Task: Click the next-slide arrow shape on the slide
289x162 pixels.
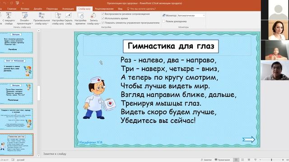Action: point(249,139)
